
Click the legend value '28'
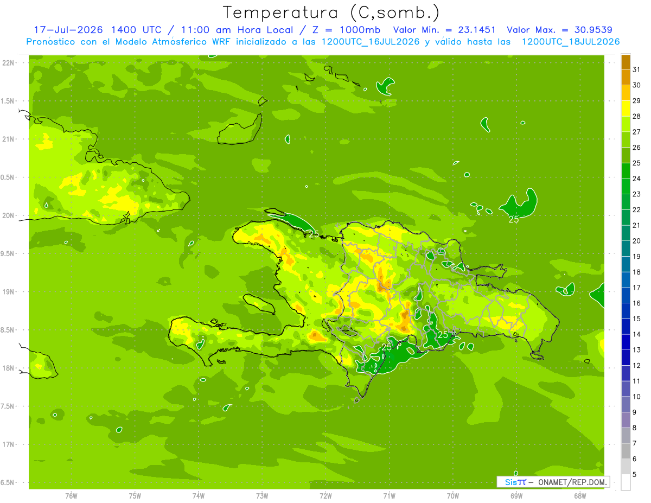tap(637, 116)
